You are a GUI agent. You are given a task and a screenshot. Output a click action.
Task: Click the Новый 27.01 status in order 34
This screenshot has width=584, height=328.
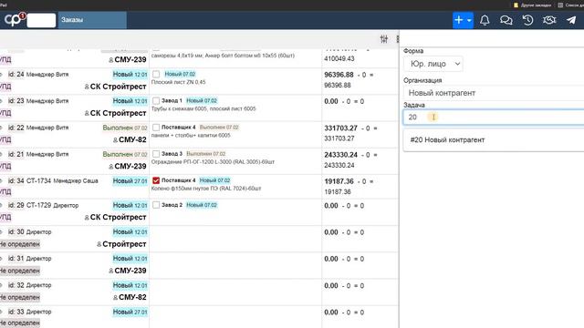(x=130, y=180)
